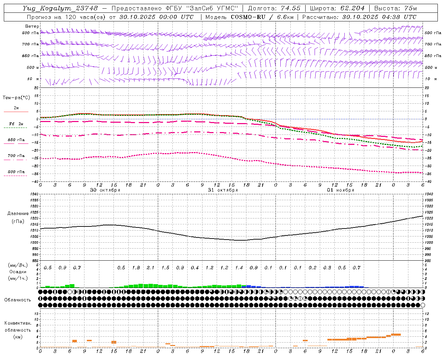Click the Осадки precipitation panel label
This screenshot has height=354, width=443.
click(x=18, y=272)
